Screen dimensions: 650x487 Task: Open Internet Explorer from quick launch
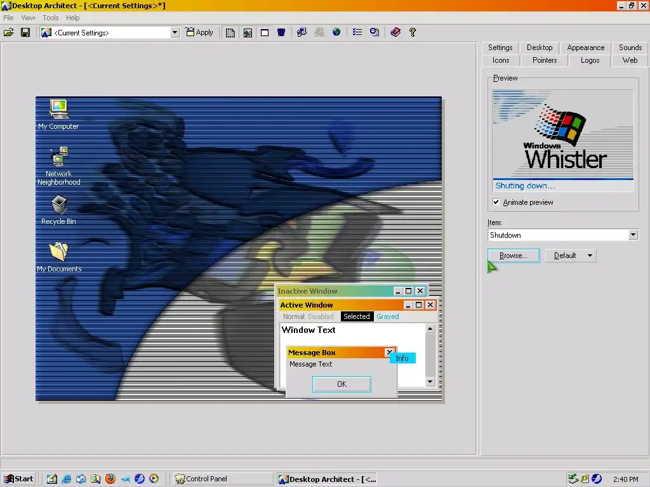coord(66,479)
